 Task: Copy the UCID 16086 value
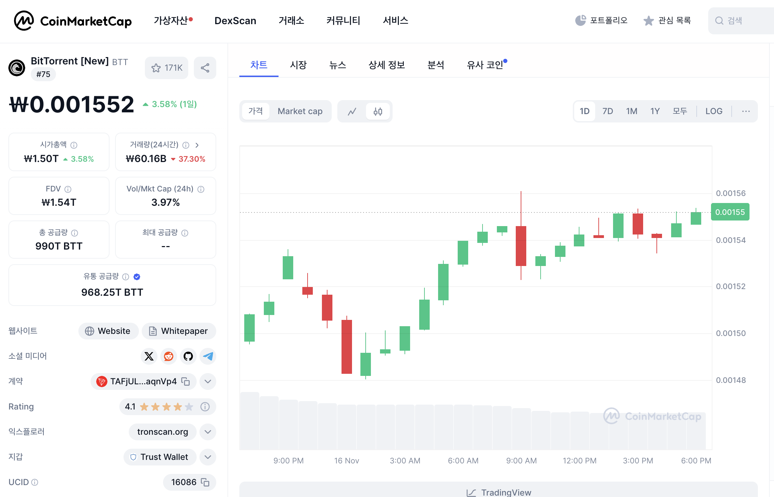point(205,482)
